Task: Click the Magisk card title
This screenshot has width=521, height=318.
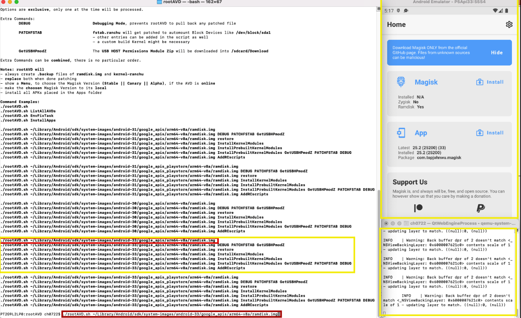Action: pos(426,82)
